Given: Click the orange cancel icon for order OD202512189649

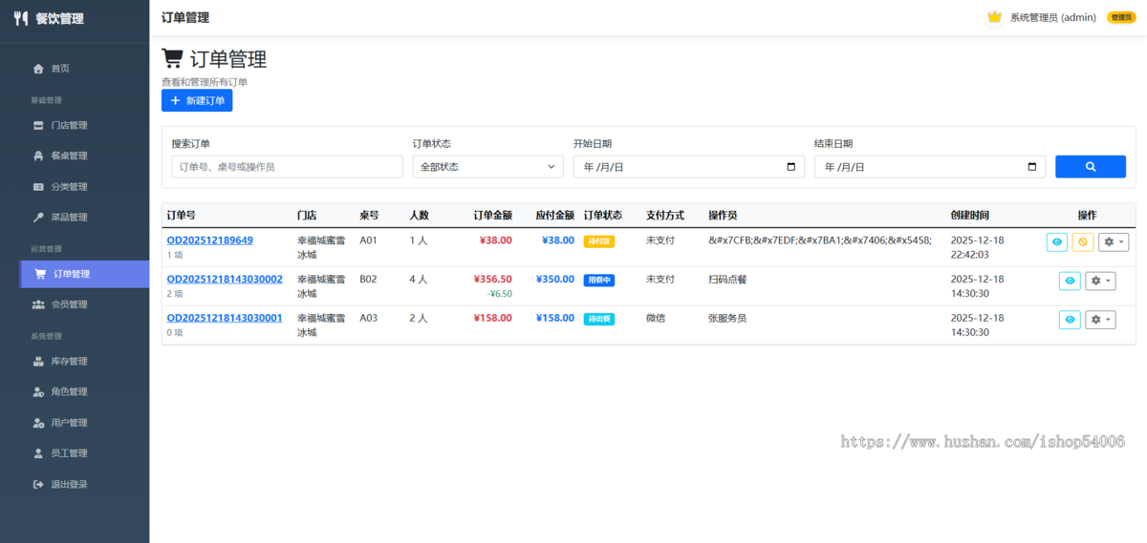Looking at the screenshot, I should coord(1083,242).
